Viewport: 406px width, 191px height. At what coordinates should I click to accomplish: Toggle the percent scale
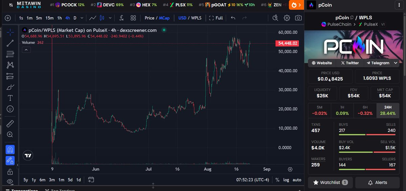[277, 180]
